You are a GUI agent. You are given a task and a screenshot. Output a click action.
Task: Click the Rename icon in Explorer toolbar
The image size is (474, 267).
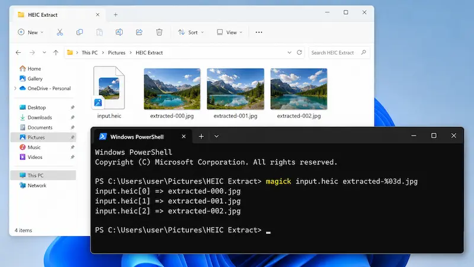click(x=119, y=32)
